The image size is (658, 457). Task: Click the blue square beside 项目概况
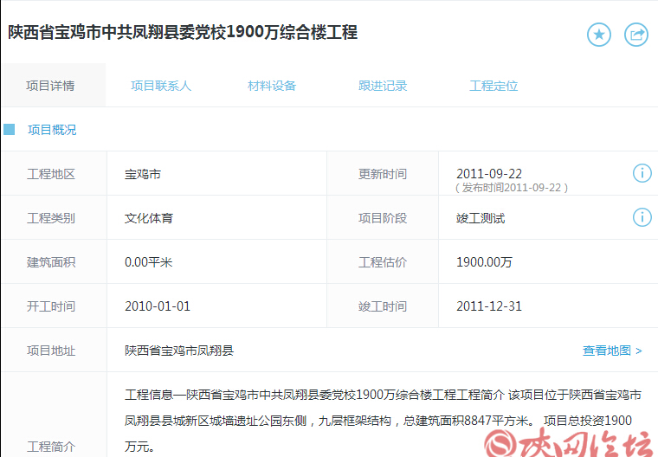click(10, 130)
